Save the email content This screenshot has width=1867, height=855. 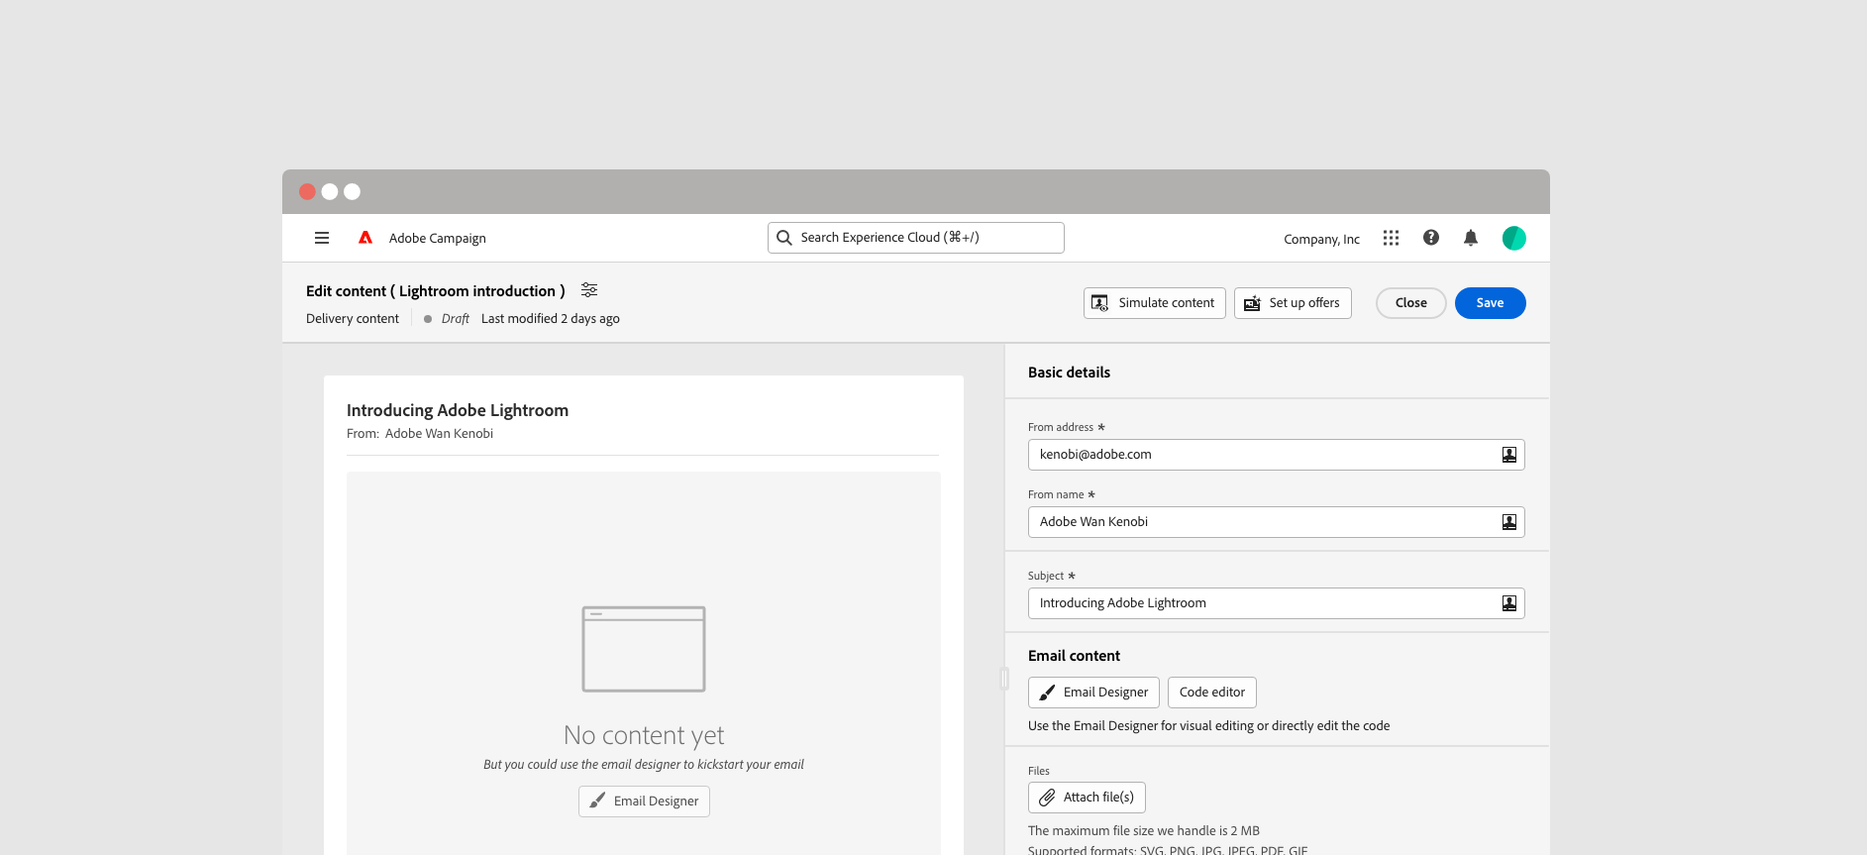[x=1491, y=303]
